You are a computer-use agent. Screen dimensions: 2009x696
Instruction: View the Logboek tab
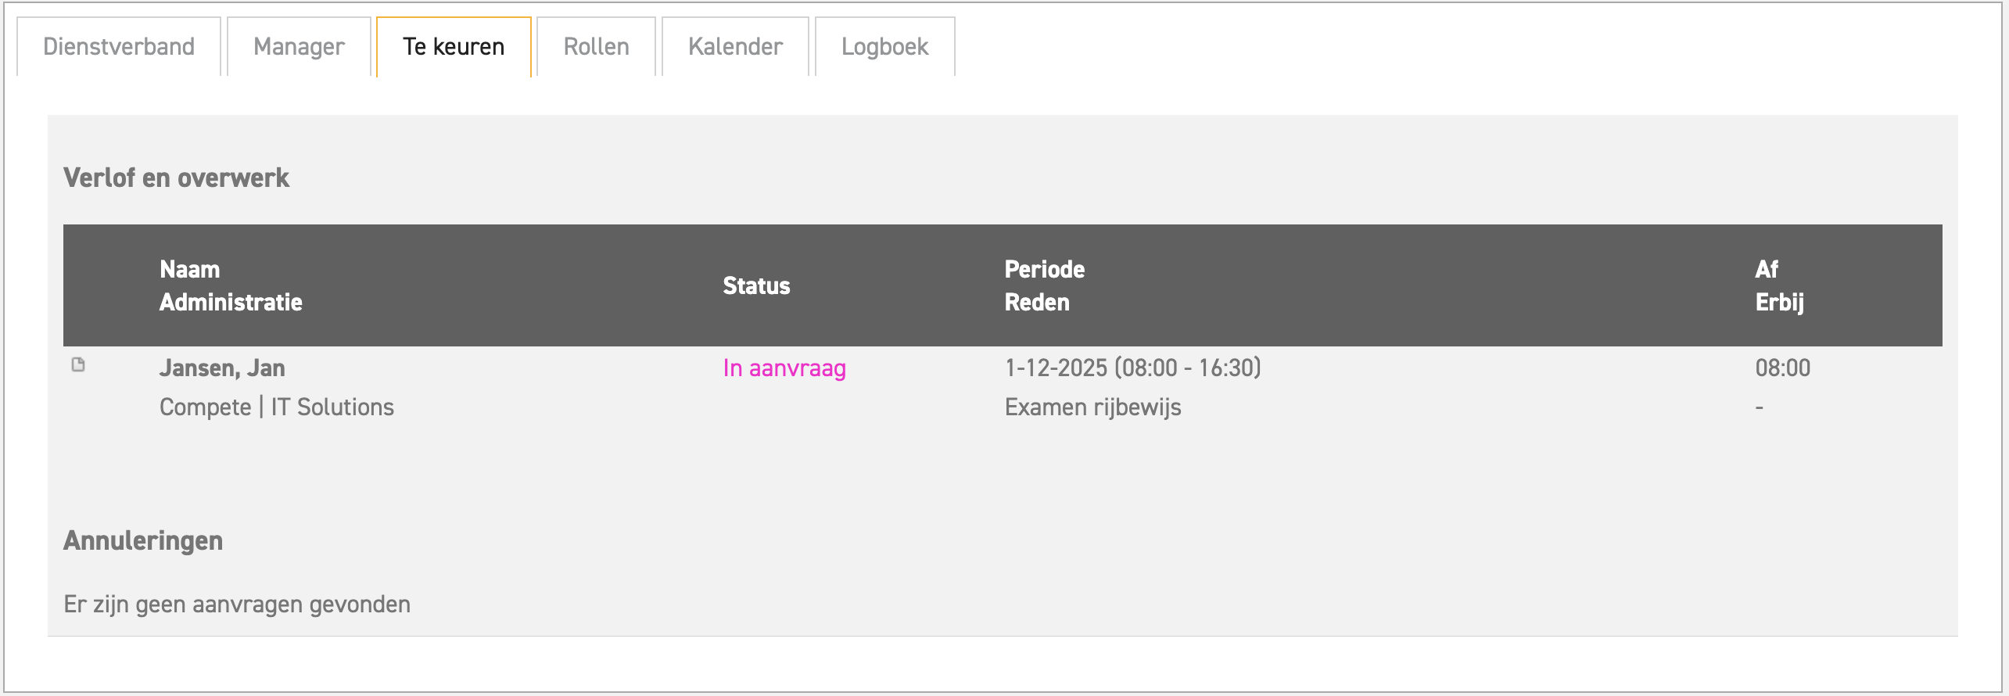coord(884,47)
